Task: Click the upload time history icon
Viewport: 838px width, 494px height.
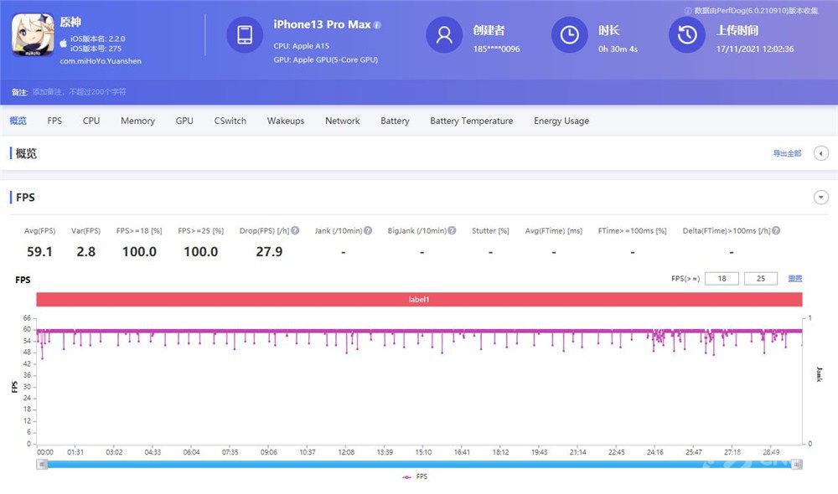Action: pos(687,34)
